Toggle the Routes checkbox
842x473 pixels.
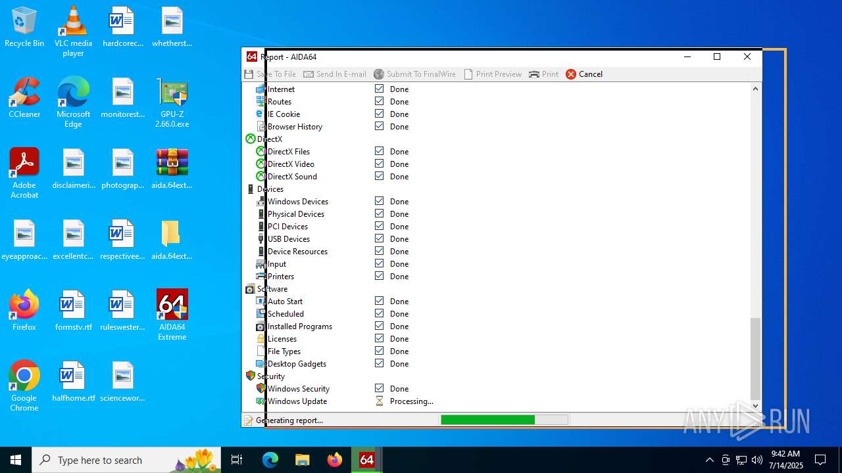click(379, 101)
